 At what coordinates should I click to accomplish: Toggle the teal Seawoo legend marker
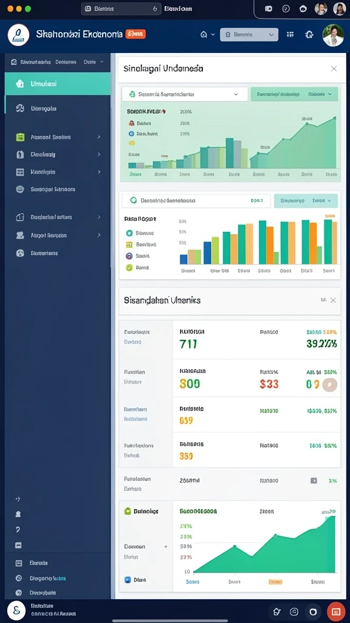point(129,233)
